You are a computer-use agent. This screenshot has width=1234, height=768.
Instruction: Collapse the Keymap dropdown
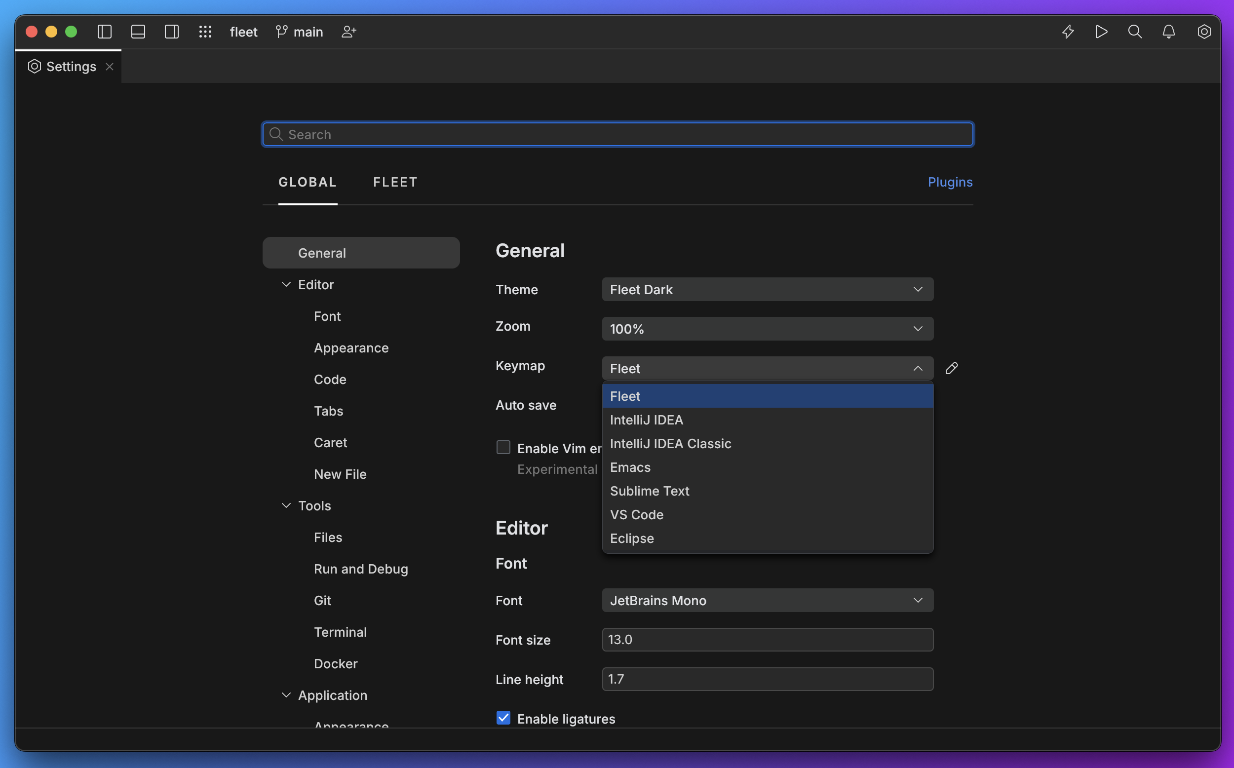tap(768, 368)
